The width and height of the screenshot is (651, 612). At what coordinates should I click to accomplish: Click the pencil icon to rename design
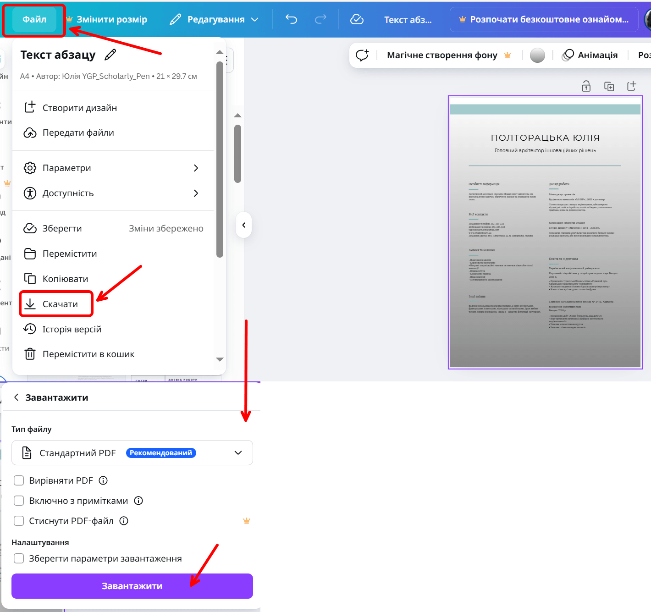pos(110,55)
